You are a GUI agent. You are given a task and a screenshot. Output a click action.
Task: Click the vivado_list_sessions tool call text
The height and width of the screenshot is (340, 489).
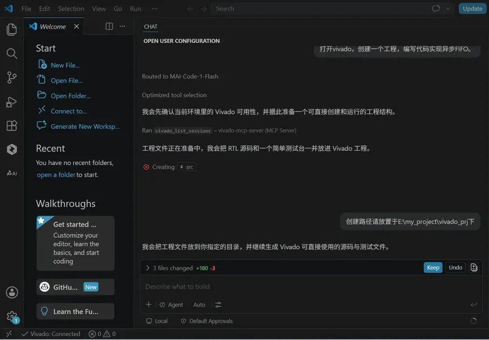[183, 131]
